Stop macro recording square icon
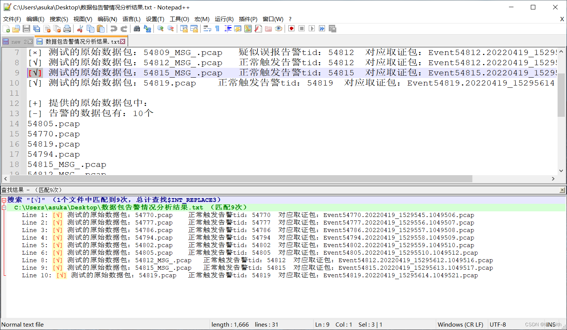Screen dimensions: 567x330 [302, 29]
